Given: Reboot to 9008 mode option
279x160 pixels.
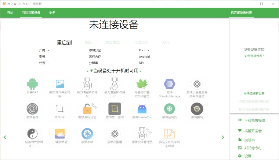Looking at the screenshot, I should point(166,42).
